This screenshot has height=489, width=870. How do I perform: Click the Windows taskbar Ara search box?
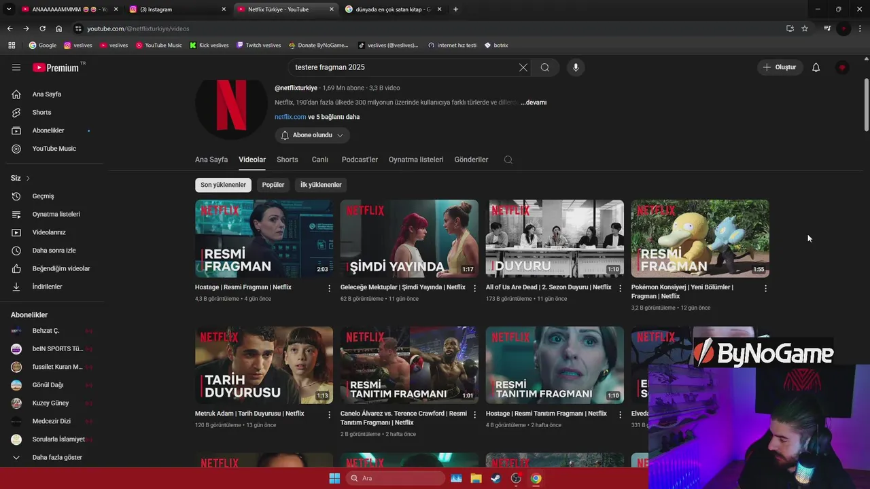point(396,478)
